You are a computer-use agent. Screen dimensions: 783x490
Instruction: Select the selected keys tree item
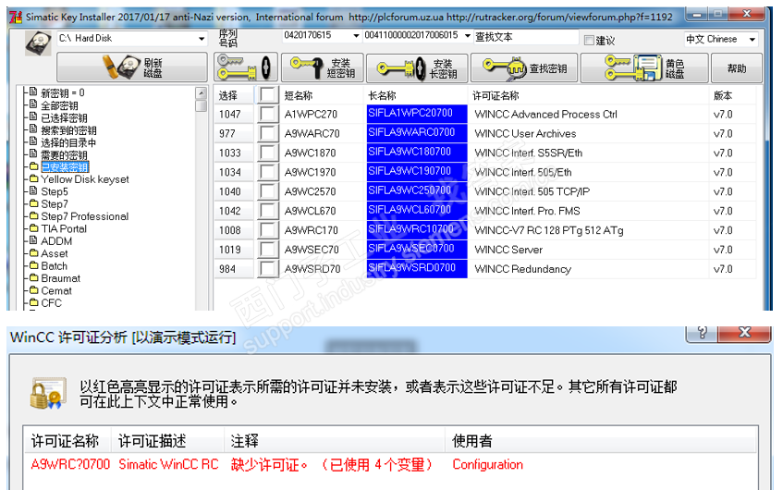pos(64,118)
